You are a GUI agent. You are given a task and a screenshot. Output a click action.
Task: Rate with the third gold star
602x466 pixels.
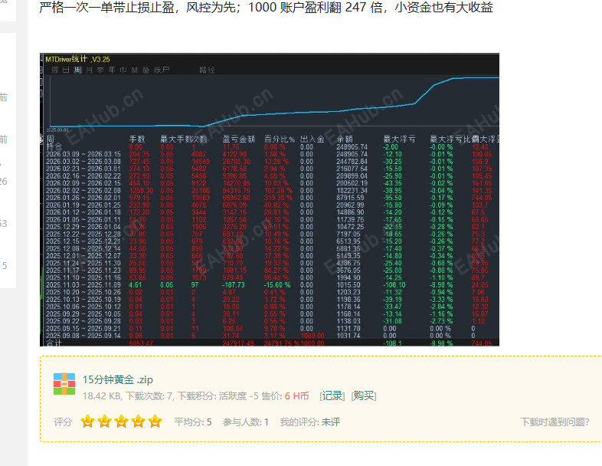[121, 422]
